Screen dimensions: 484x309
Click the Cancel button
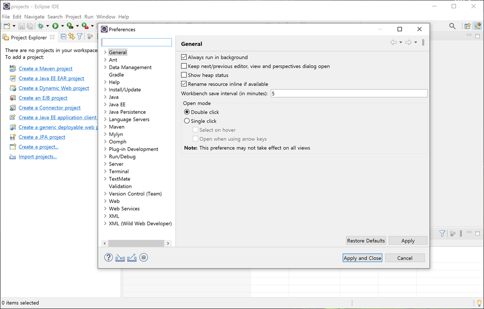coord(405,258)
